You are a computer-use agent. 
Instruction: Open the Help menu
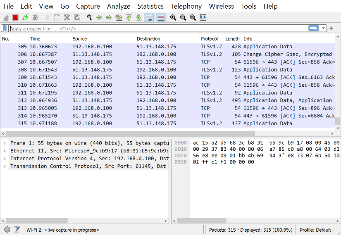pos(271,6)
